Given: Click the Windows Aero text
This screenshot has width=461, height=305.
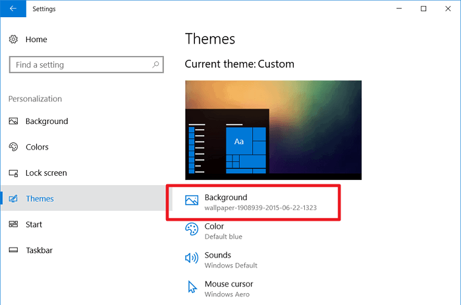Looking at the screenshot, I should (227, 294).
